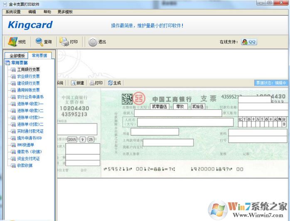Open the 更多模板 menu
Viewport: 290px width, 221px height.
[x=65, y=12]
